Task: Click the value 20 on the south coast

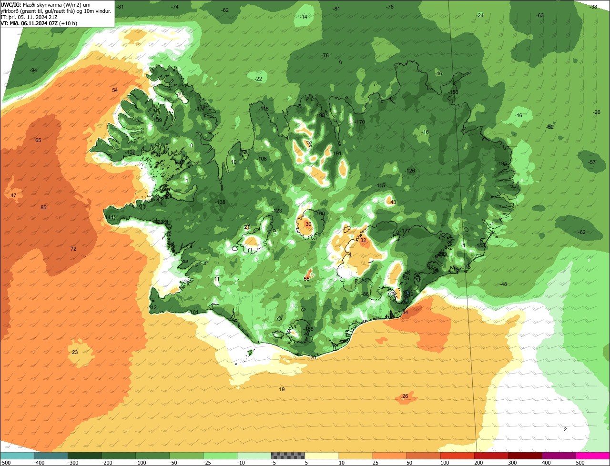Action: pyautogui.click(x=313, y=357)
